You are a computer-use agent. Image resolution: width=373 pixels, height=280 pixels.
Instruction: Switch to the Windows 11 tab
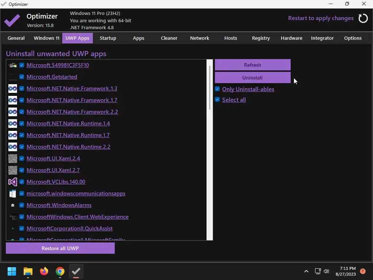pos(47,38)
